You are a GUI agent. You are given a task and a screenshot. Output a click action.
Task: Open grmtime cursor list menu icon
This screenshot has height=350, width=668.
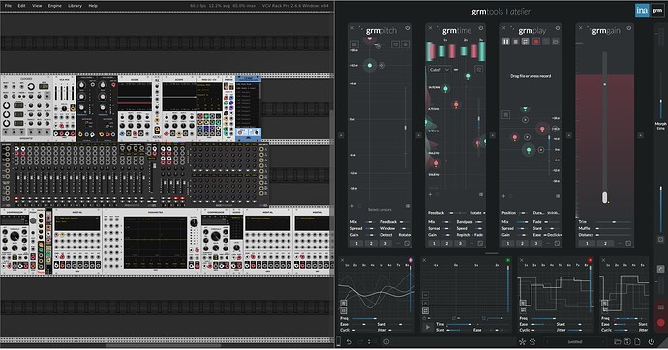pos(481,194)
